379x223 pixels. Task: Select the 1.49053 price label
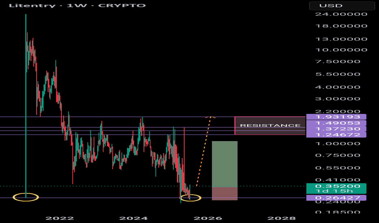336,123
